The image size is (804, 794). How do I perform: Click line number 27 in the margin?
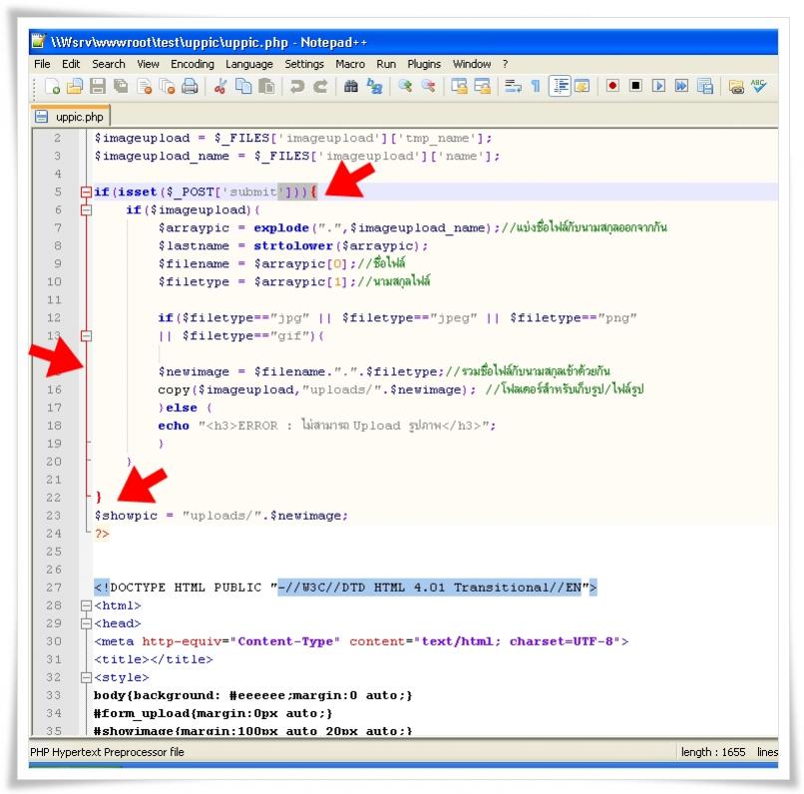54,588
